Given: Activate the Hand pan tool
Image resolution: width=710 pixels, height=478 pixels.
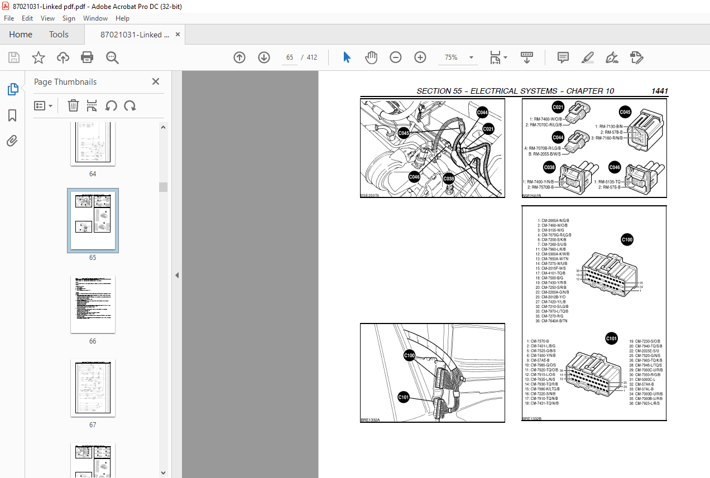Looking at the screenshot, I should [371, 57].
